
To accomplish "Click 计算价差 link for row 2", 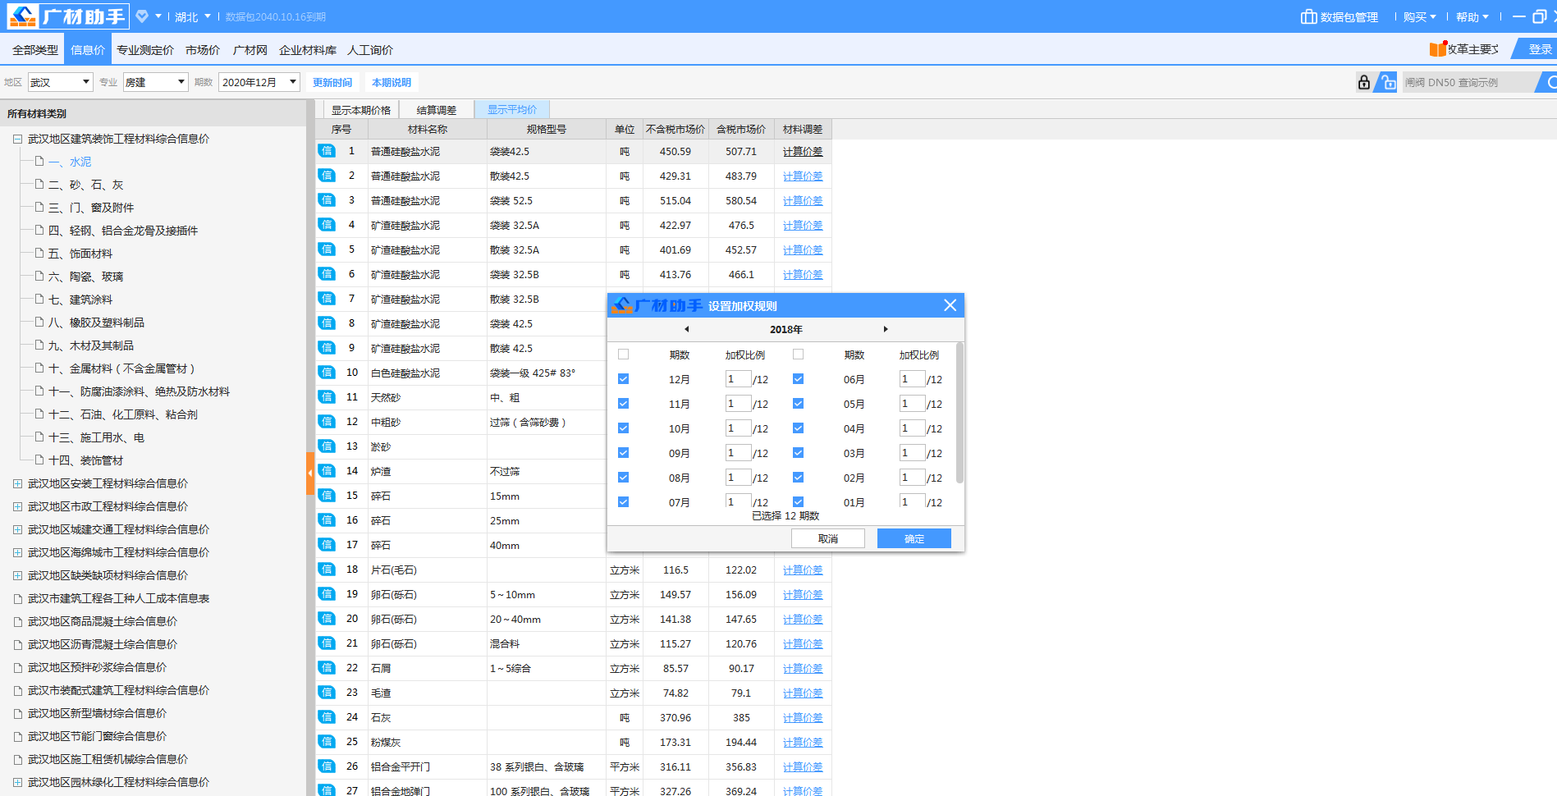I will coord(803,176).
